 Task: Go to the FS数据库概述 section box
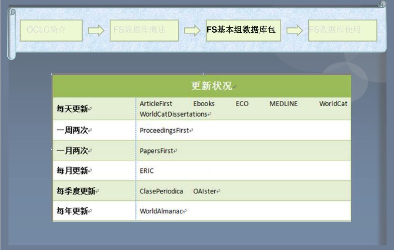point(144,30)
